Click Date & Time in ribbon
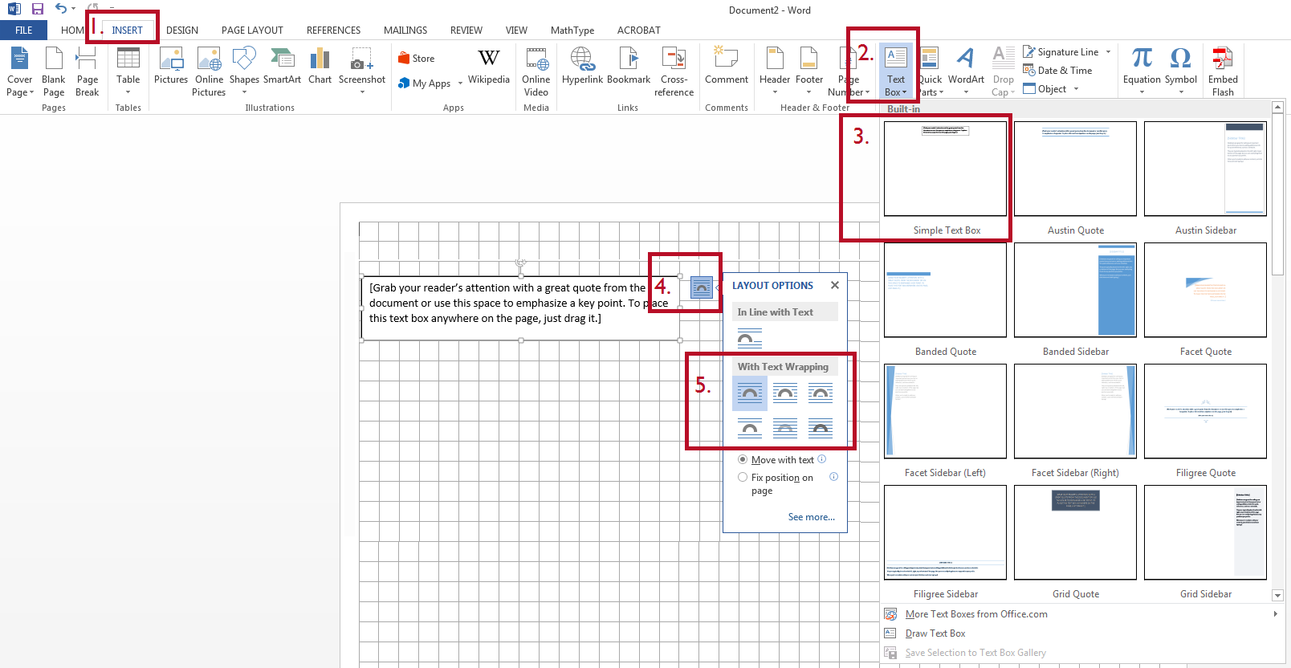This screenshot has width=1291, height=668. coord(1057,71)
